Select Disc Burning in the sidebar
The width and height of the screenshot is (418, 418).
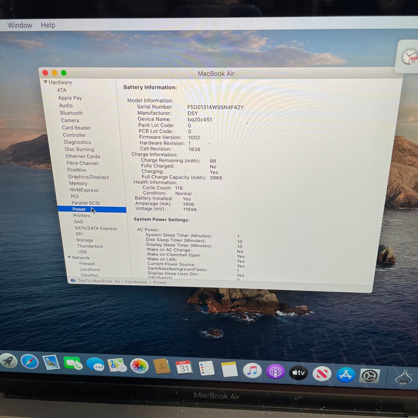pos(79,149)
